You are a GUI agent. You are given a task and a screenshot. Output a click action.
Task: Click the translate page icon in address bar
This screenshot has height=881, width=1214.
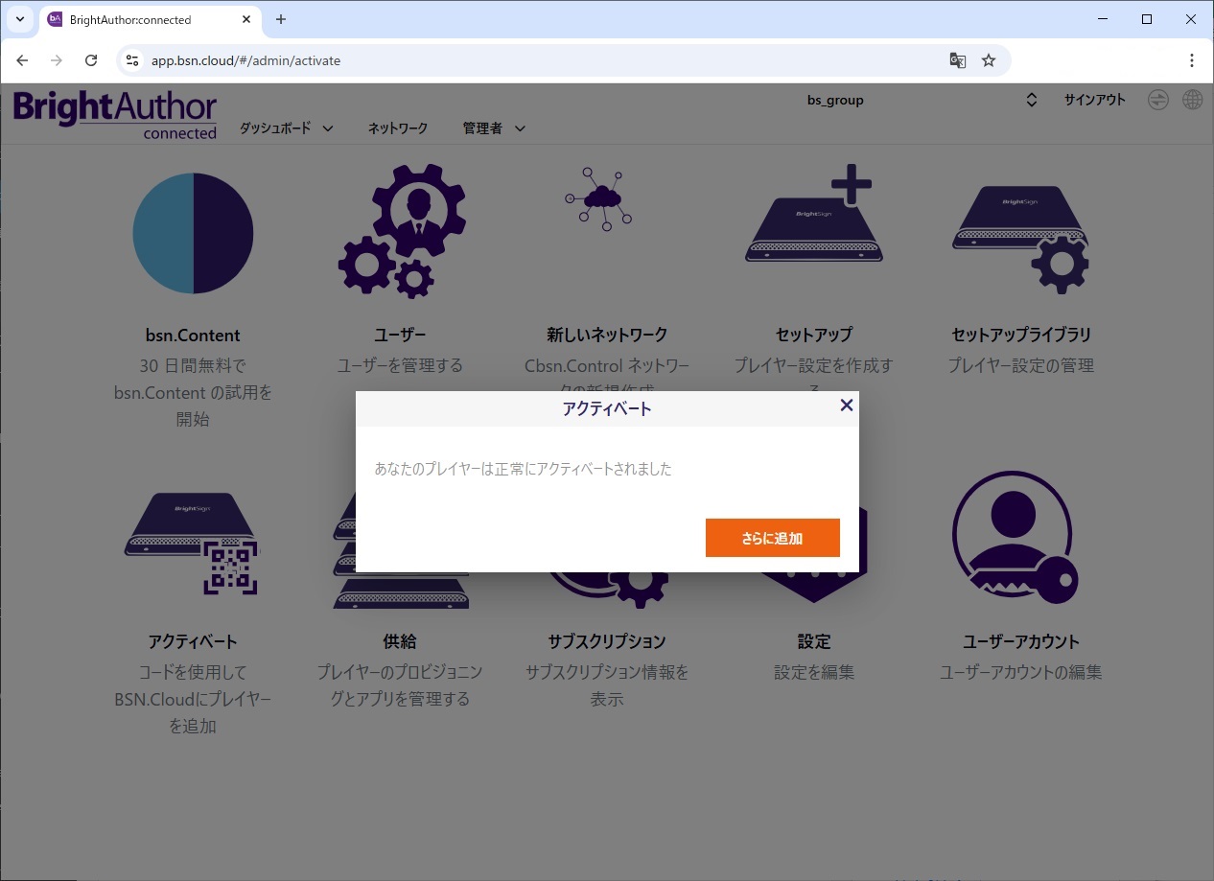pos(957,60)
